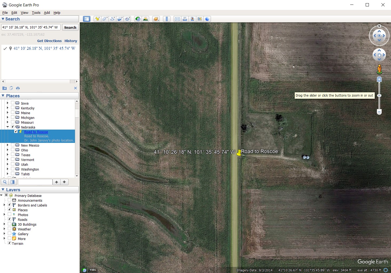Screen dimensions: 391x273
Task: Open Google Earth on web icon
Action: pyautogui.click(x=207, y=19)
